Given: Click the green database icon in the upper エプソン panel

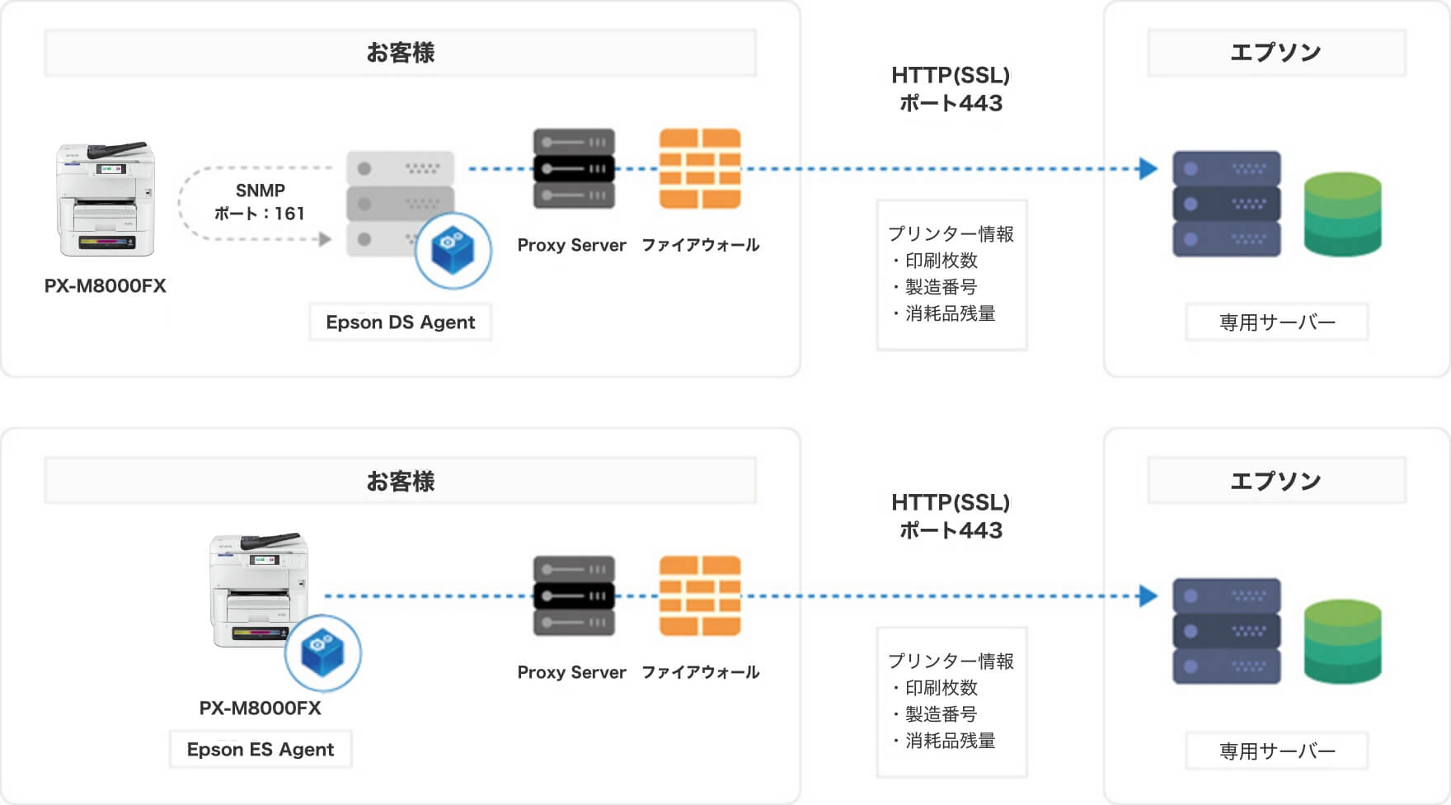Looking at the screenshot, I should [1342, 214].
